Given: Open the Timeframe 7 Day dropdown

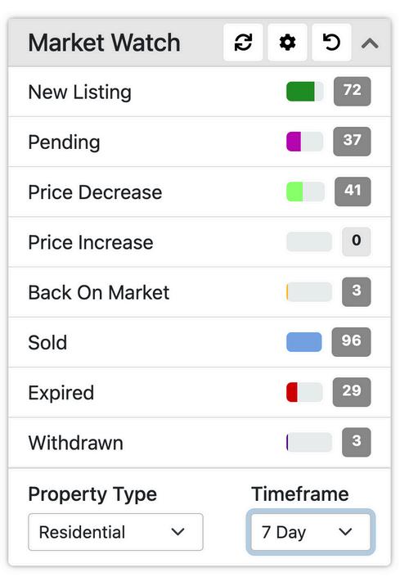Looking at the screenshot, I should coord(311,532).
